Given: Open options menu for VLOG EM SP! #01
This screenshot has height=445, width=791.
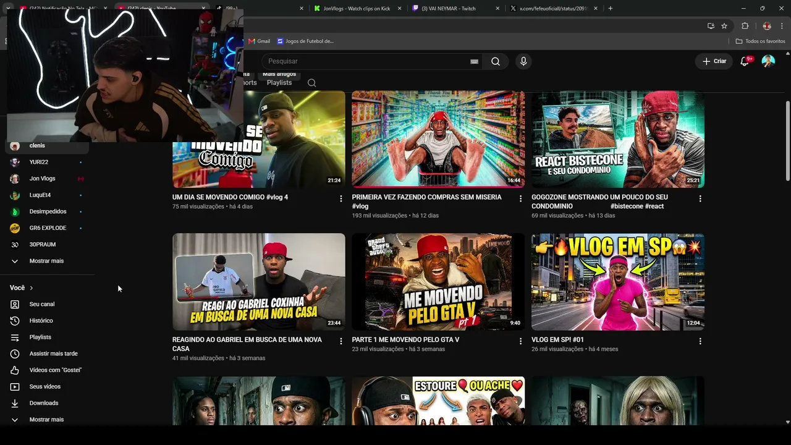Looking at the screenshot, I should coord(700,341).
